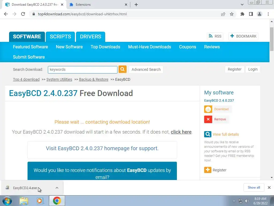Click the padlock site info icon

(34, 14)
